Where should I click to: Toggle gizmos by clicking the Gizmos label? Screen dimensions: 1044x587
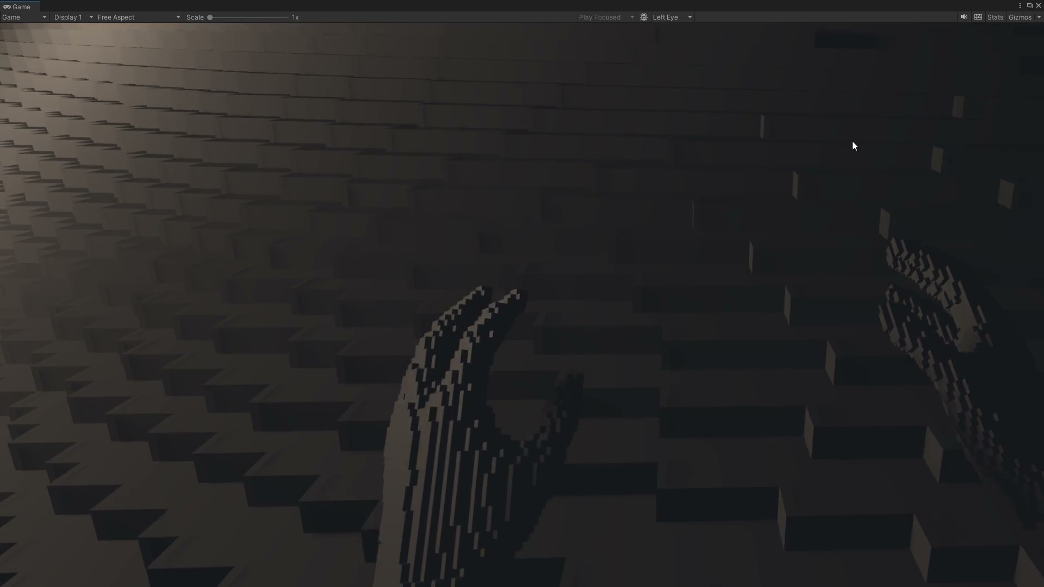pyautogui.click(x=1019, y=17)
